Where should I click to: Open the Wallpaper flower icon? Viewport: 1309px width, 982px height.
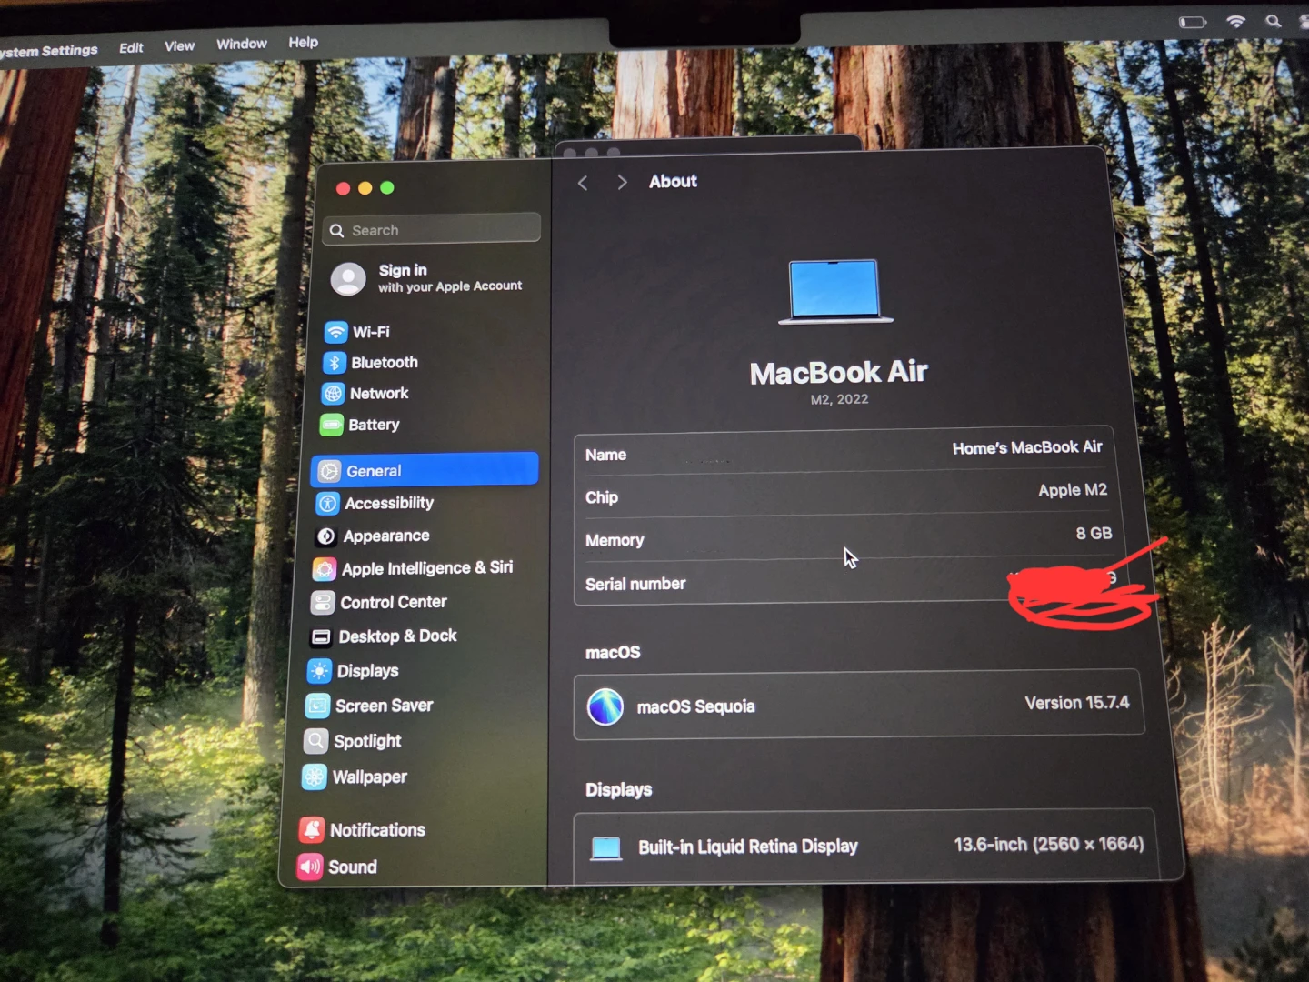[x=315, y=777]
